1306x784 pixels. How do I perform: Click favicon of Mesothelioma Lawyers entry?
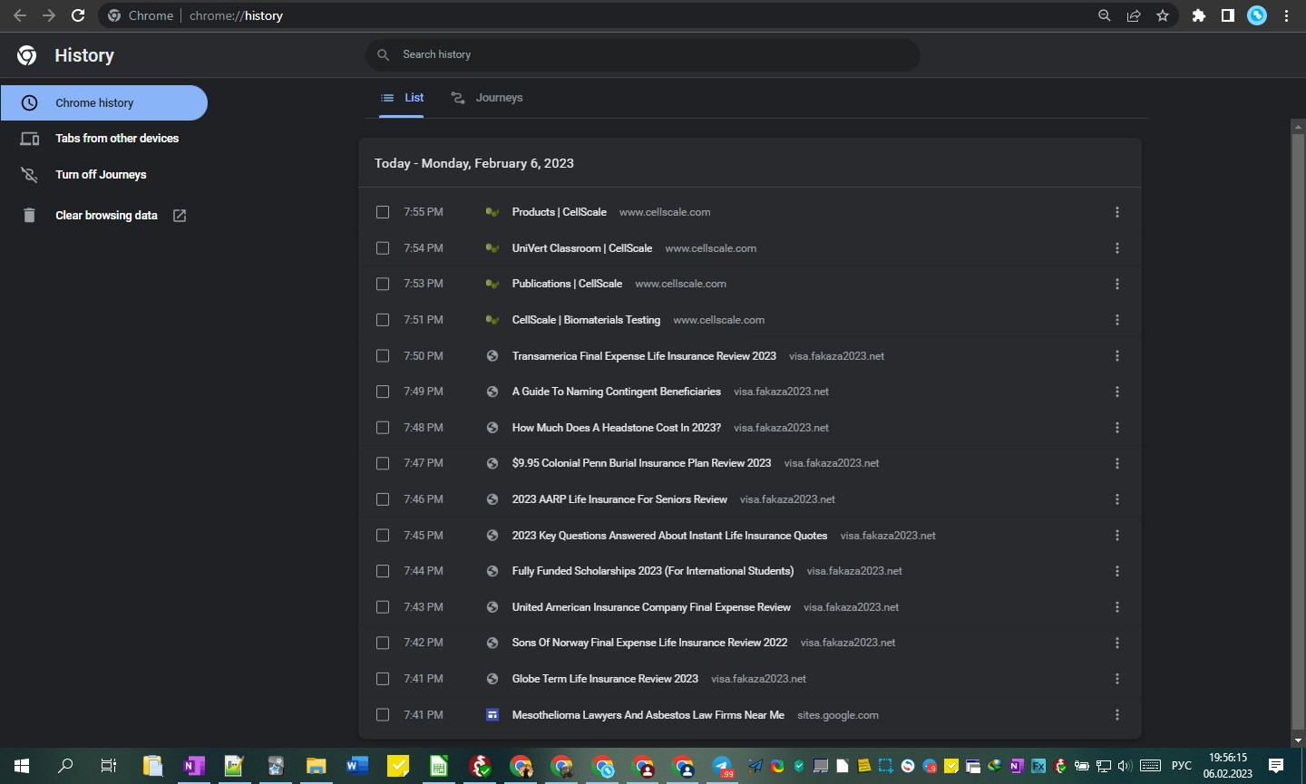point(492,715)
